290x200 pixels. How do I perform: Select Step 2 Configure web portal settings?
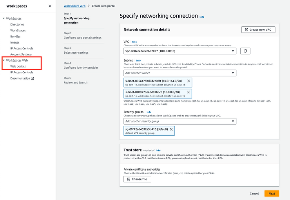pos(82,38)
